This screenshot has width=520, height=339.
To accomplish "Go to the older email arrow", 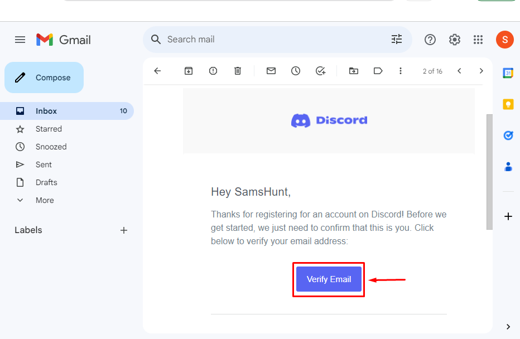I will pos(481,71).
